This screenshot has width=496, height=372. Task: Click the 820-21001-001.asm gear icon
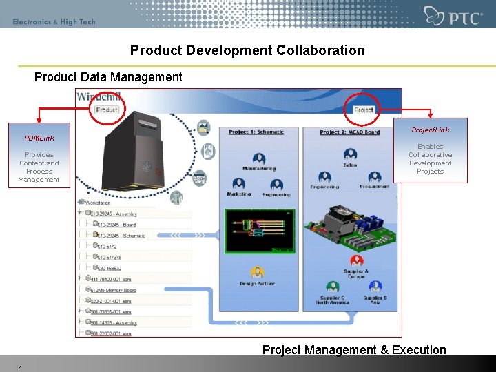pos(88,300)
